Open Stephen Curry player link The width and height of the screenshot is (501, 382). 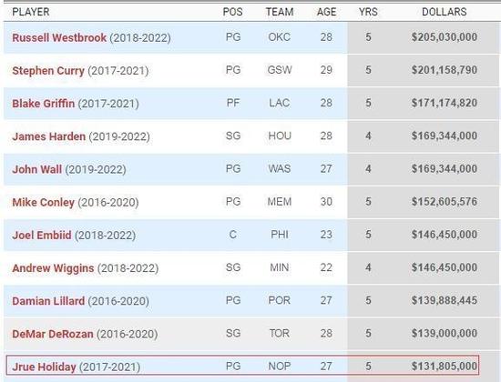click(x=48, y=71)
